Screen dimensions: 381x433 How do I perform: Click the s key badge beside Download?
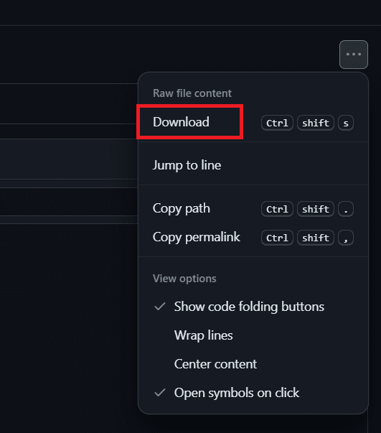[346, 123]
